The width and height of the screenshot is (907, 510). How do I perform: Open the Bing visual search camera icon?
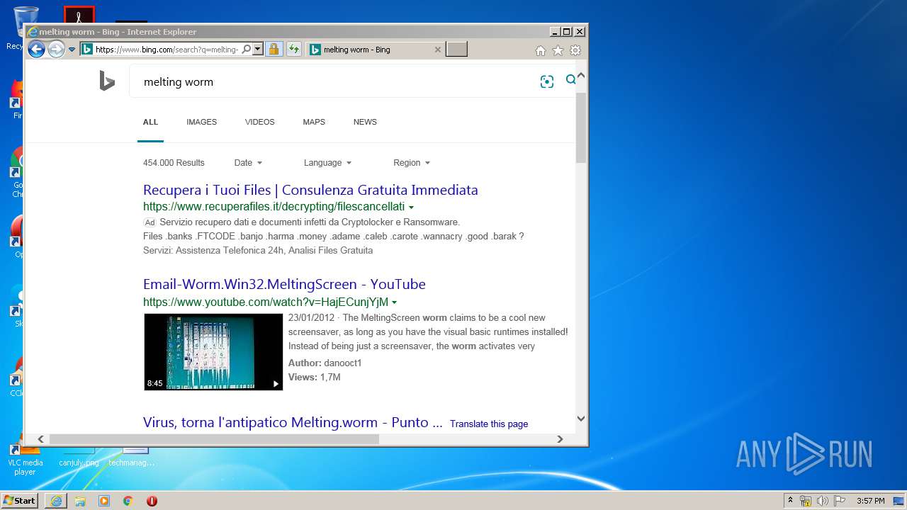[x=546, y=81]
